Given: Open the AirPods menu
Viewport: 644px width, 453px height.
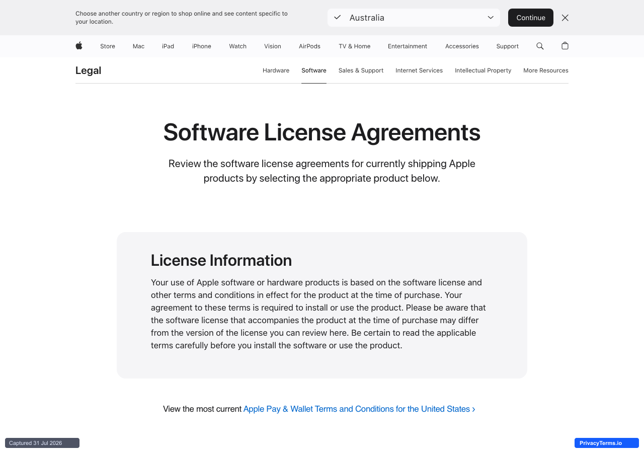Looking at the screenshot, I should click(309, 46).
